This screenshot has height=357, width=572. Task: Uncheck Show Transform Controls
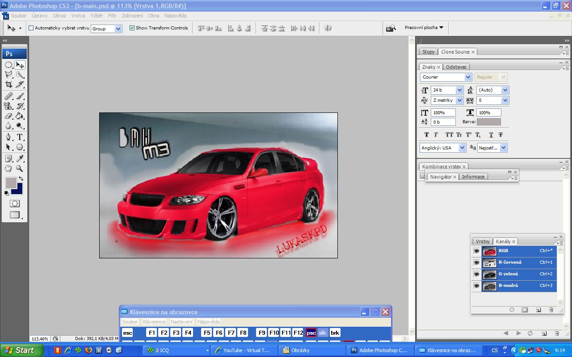[132, 28]
